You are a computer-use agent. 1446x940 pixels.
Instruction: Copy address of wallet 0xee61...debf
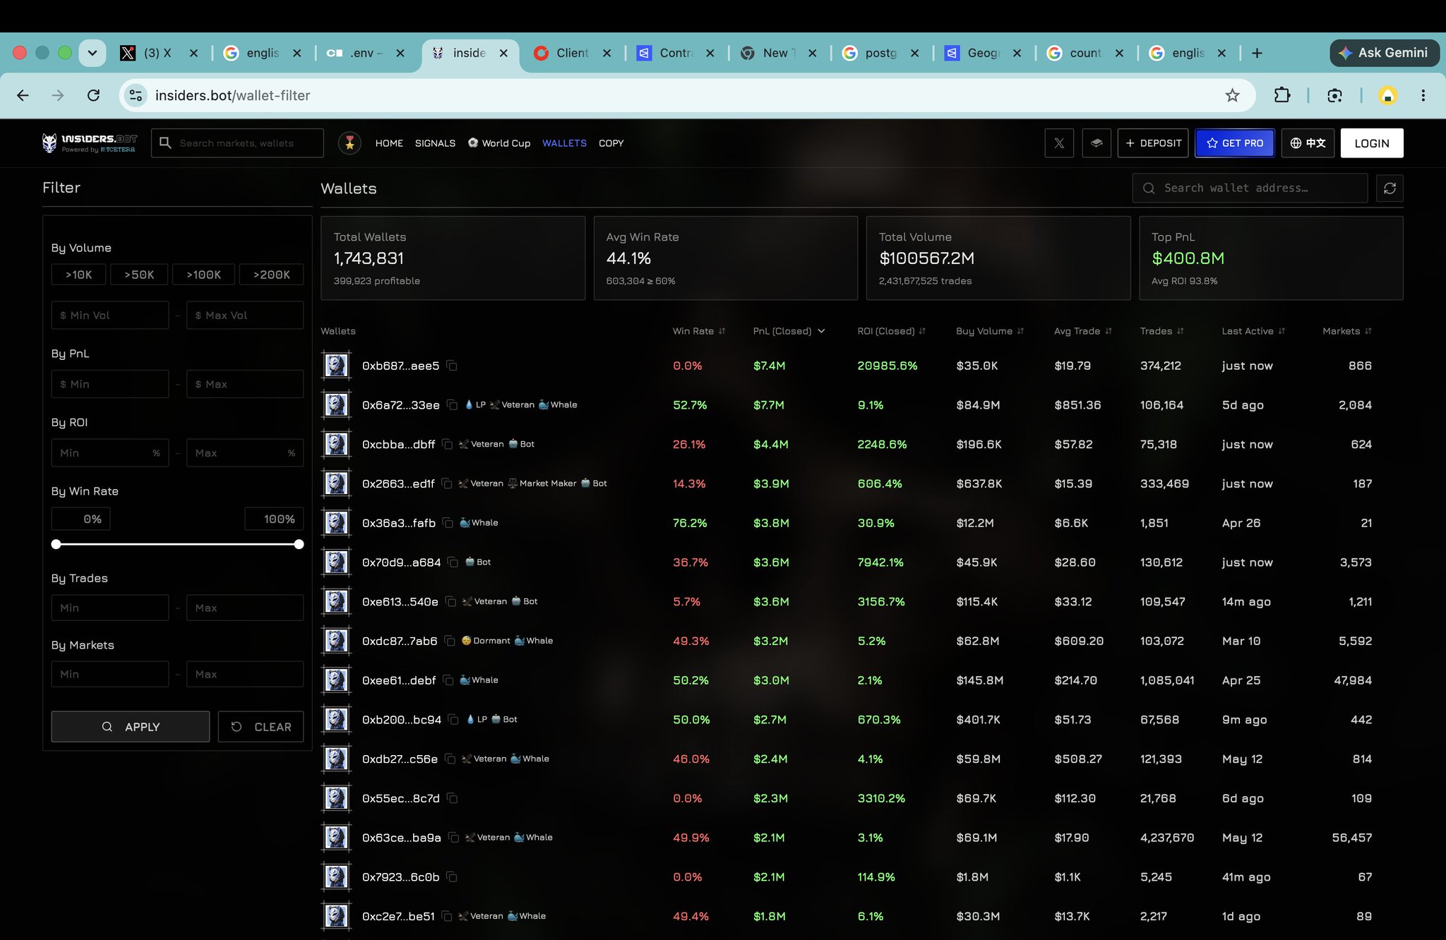pyautogui.click(x=448, y=680)
